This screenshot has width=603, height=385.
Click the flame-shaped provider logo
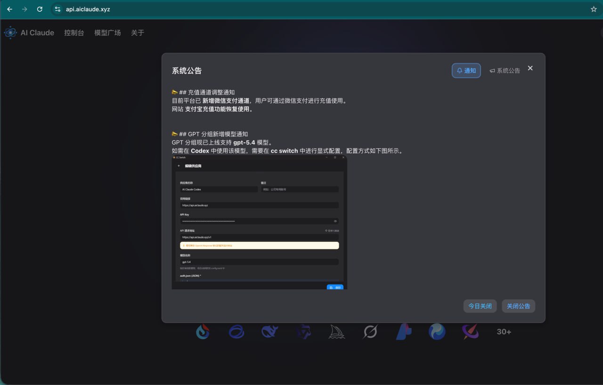click(x=203, y=332)
